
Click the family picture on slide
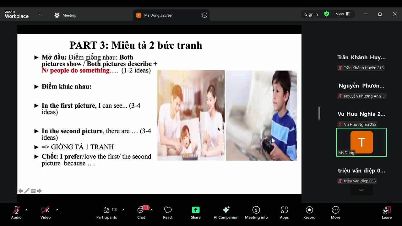191,115
